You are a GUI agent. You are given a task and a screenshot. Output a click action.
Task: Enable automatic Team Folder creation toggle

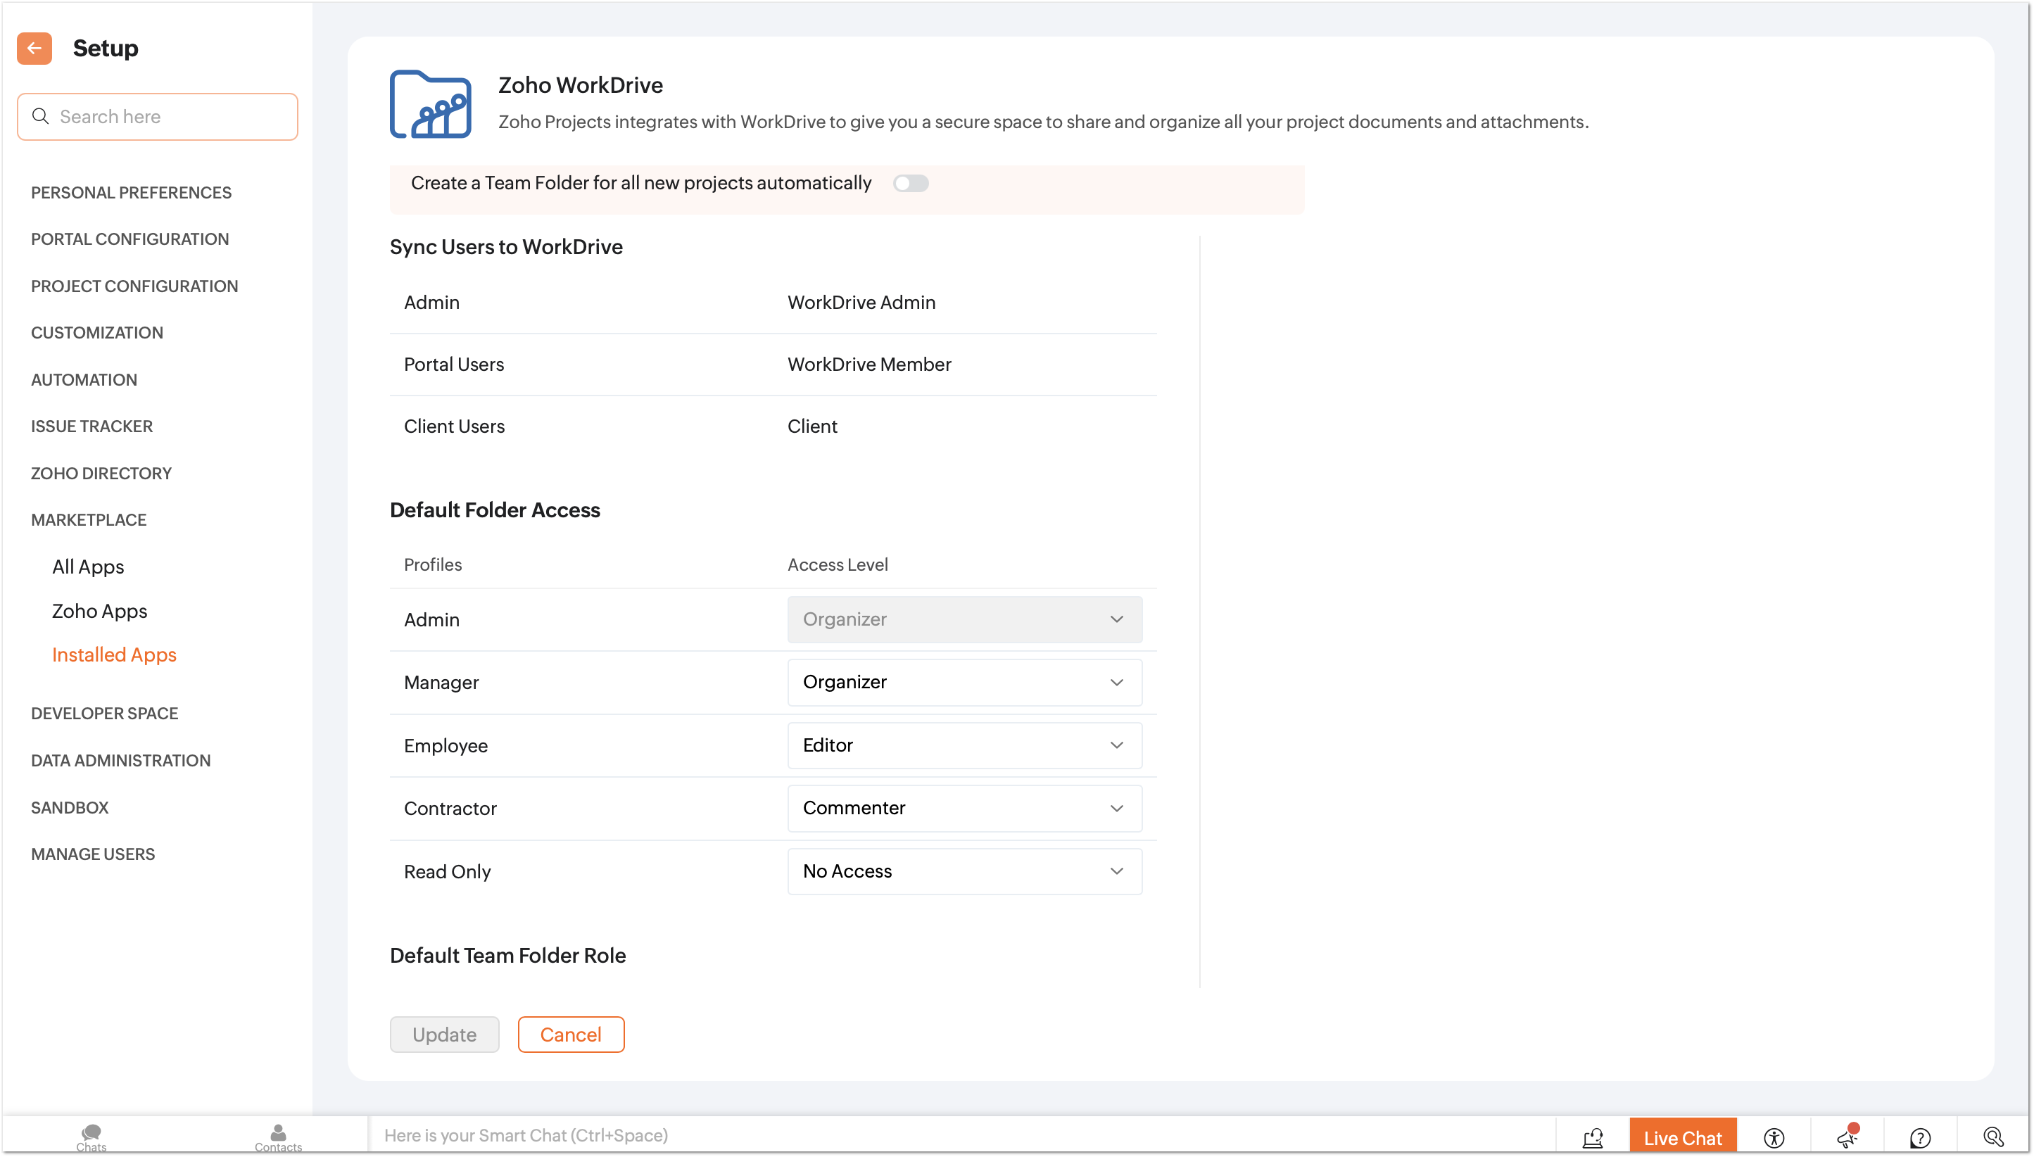(911, 184)
